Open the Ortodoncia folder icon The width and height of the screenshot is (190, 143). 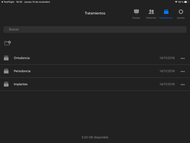click(x=6, y=58)
